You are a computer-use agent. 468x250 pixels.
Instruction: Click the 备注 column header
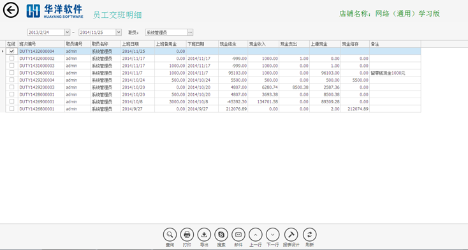click(x=395, y=44)
